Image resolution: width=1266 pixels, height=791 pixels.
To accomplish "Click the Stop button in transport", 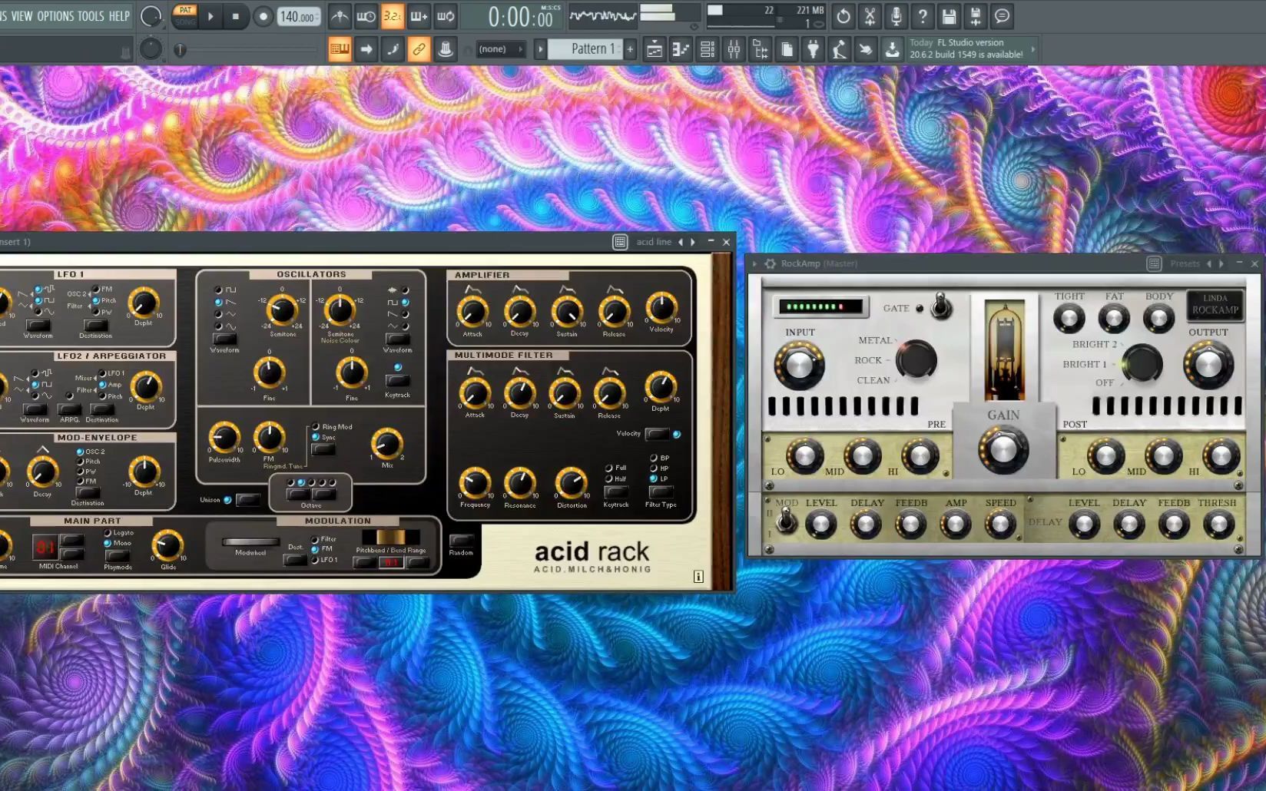I will tap(235, 16).
